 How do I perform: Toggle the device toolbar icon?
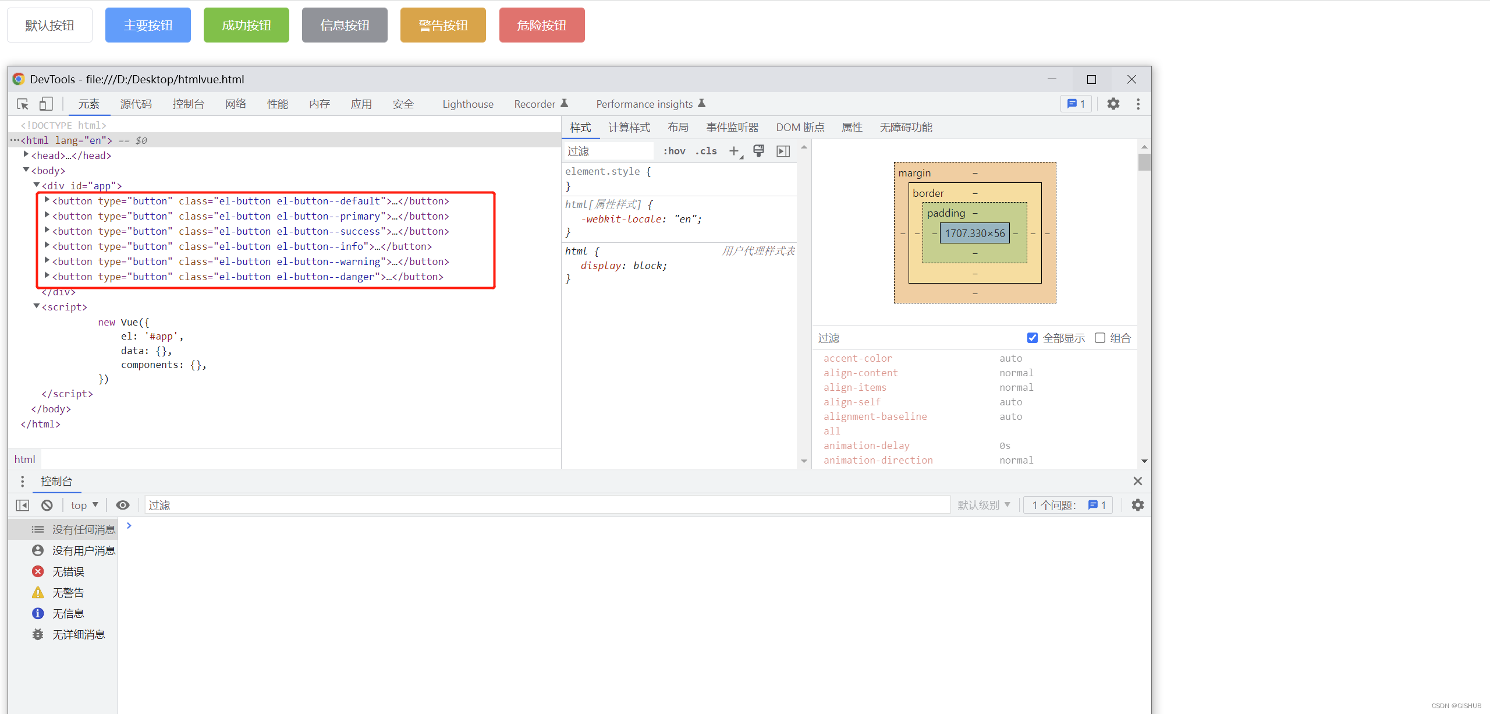coord(45,104)
